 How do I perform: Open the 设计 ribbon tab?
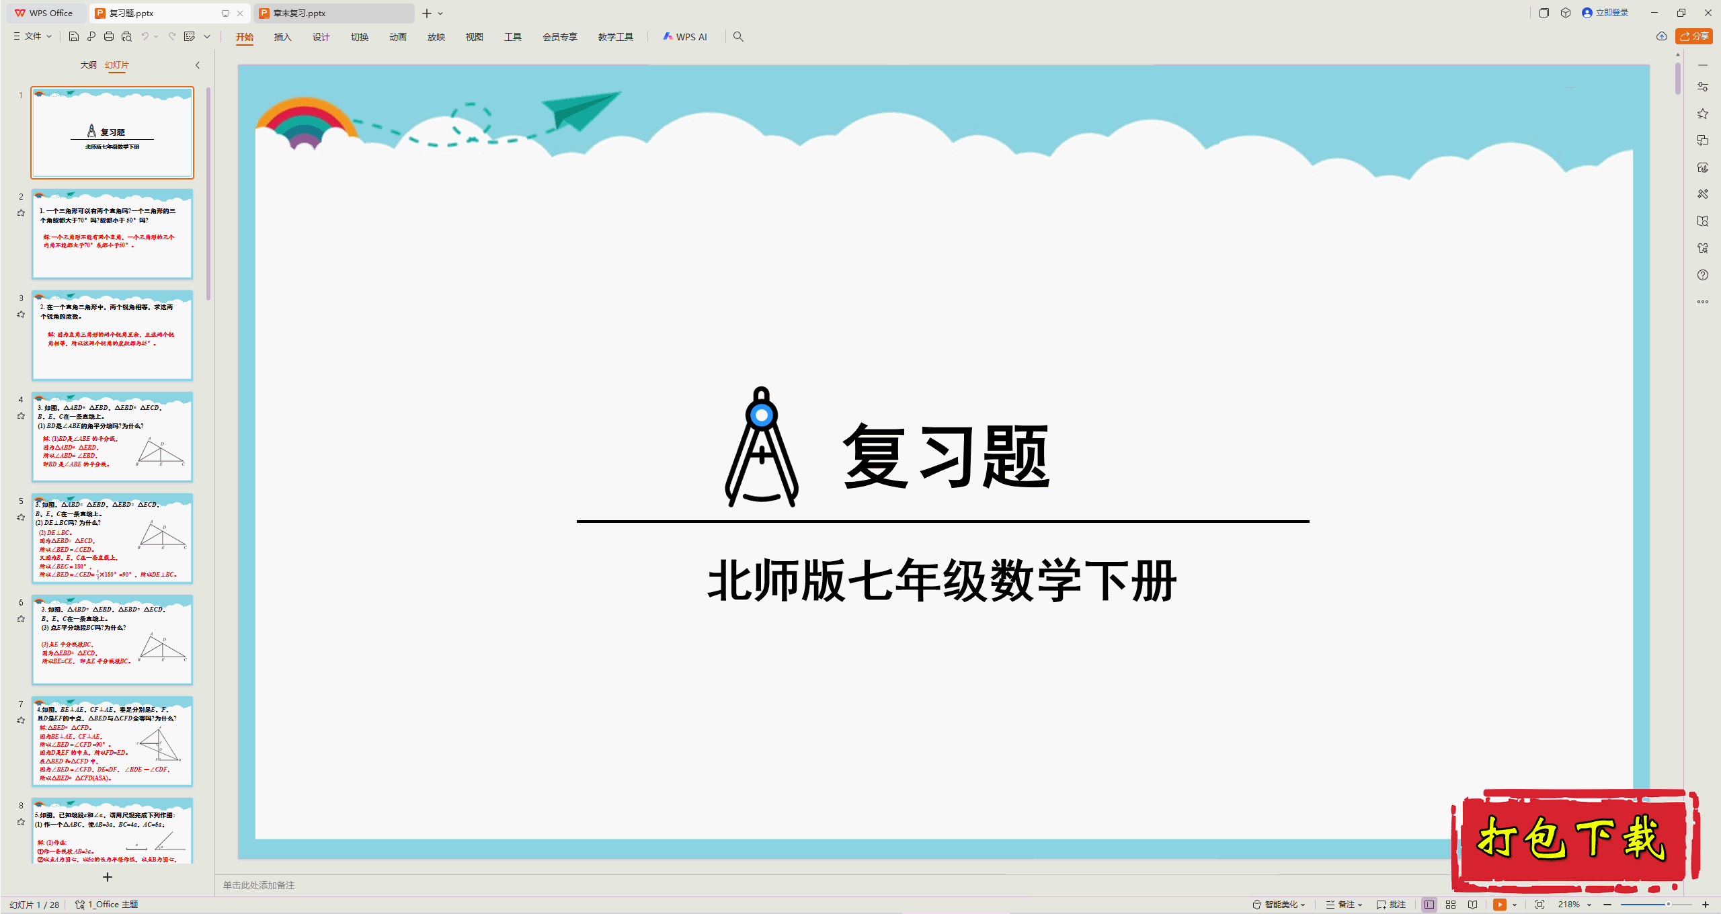[321, 37]
